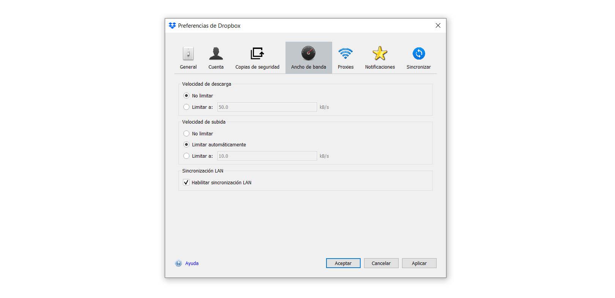The image size is (615, 298).
Task: Open the Cuenta silhouette icon
Action: (x=216, y=53)
